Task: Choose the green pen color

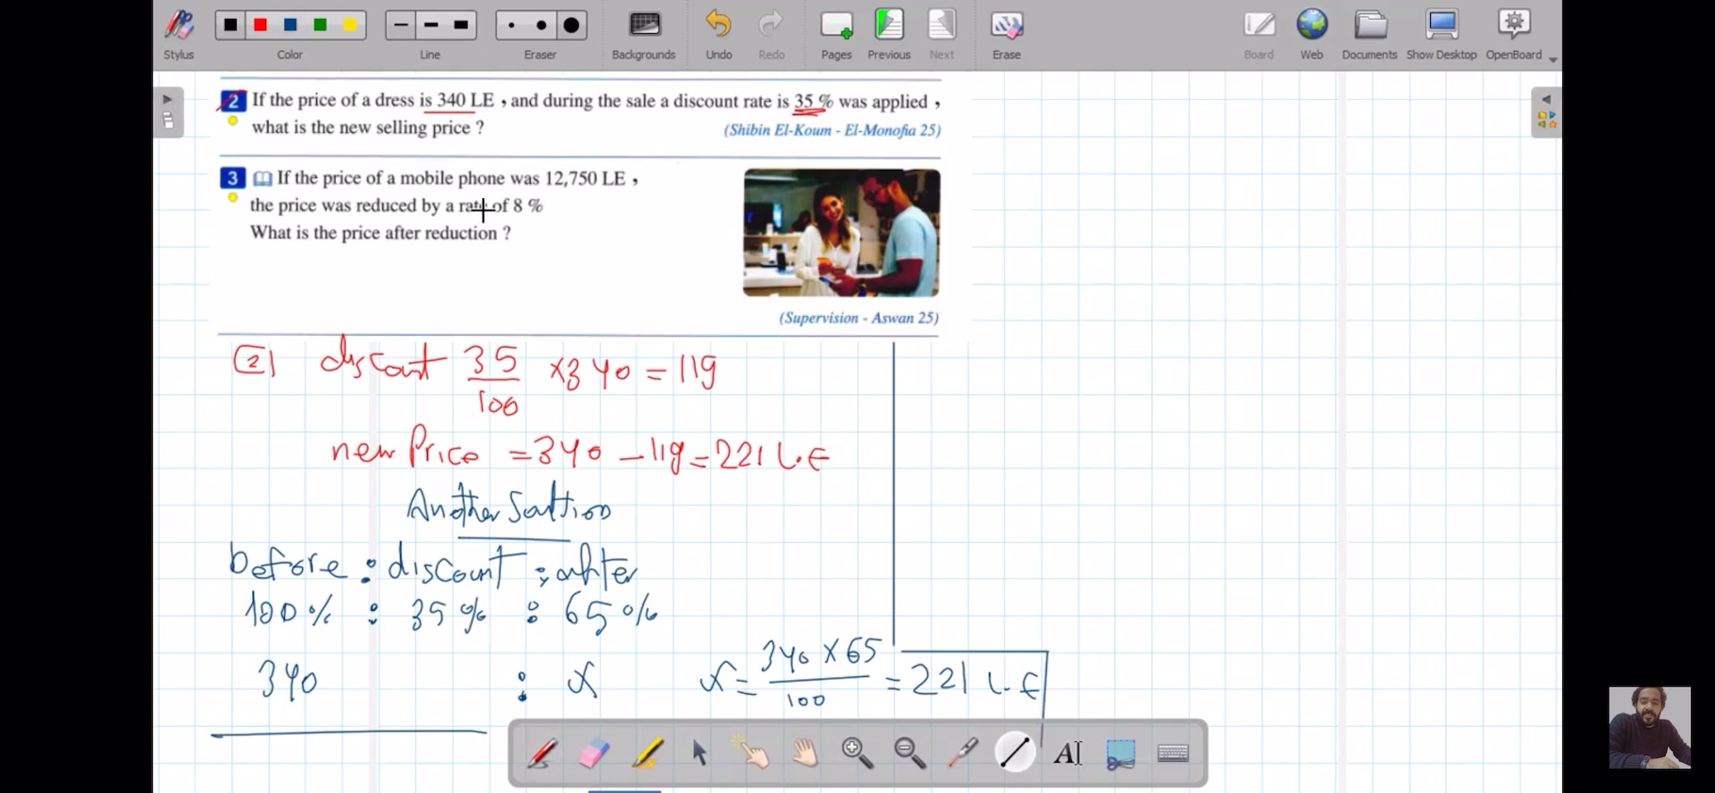Action: [320, 25]
